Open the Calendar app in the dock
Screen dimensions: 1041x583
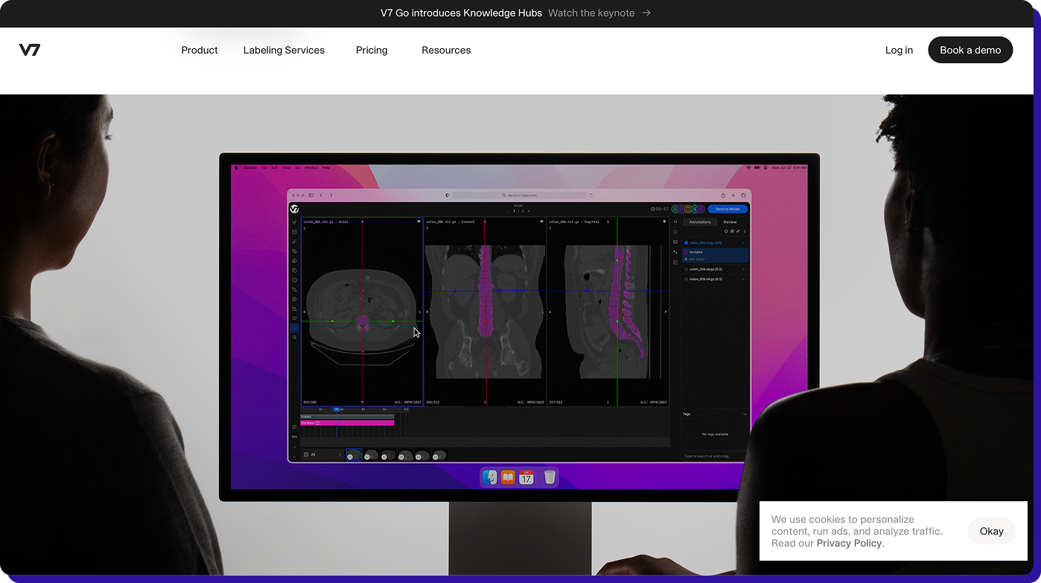526,477
